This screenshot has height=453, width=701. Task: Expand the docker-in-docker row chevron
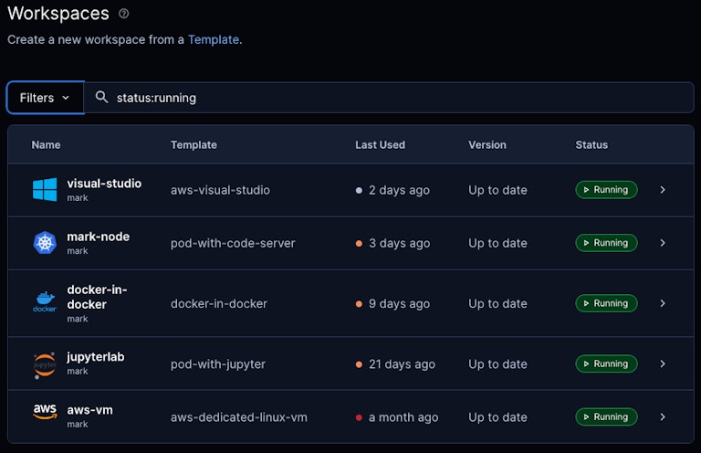point(663,303)
